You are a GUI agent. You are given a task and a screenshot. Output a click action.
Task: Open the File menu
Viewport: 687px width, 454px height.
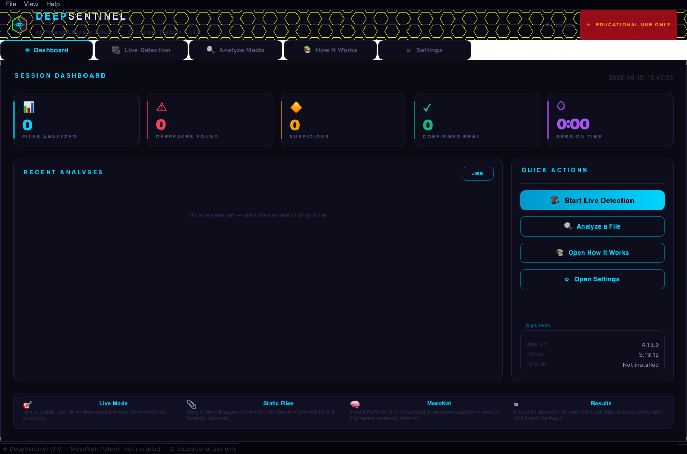pos(11,4)
